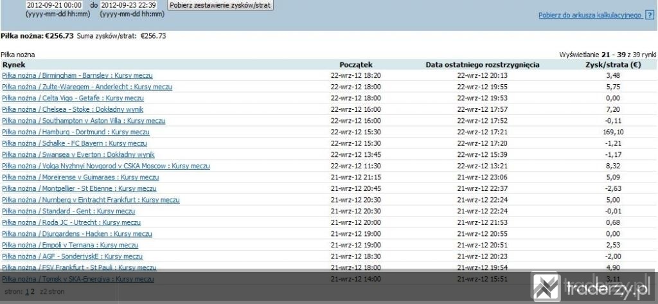Screen dimensions: 658x304
Task: Open FSV Frankfurt - St Pauli market link
Action: point(79,268)
